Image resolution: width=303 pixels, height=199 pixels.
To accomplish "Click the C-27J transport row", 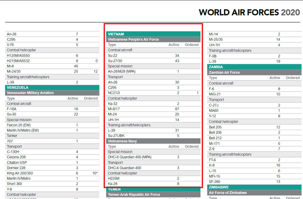I will pos(254,105).
